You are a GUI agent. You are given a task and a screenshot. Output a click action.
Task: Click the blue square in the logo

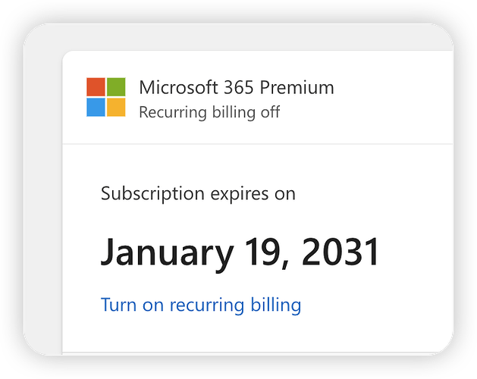pyautogui.click(x=96, y=107)
